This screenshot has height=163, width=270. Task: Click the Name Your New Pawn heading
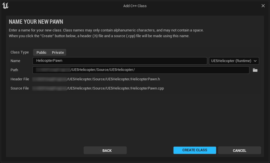pyautogui.click(x=36, y=22)
